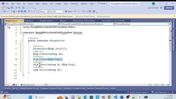This screenshot has height=99, width=176.
Task: Switch to the Blog.cs tab
Action: pyautogui.click(x=63, y=21)
